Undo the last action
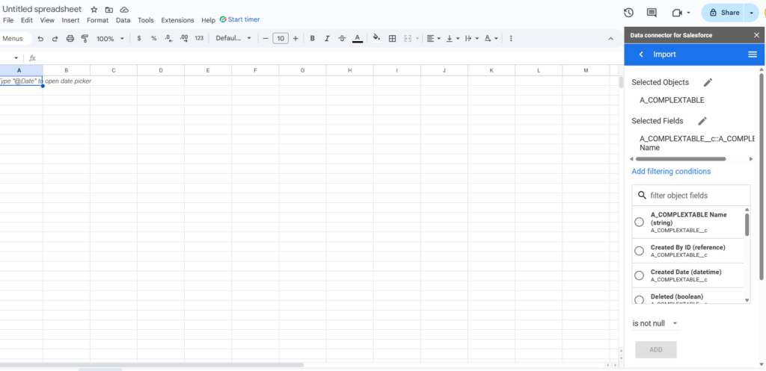This screenshot has height=371, width=766. [x=40, y=39]
